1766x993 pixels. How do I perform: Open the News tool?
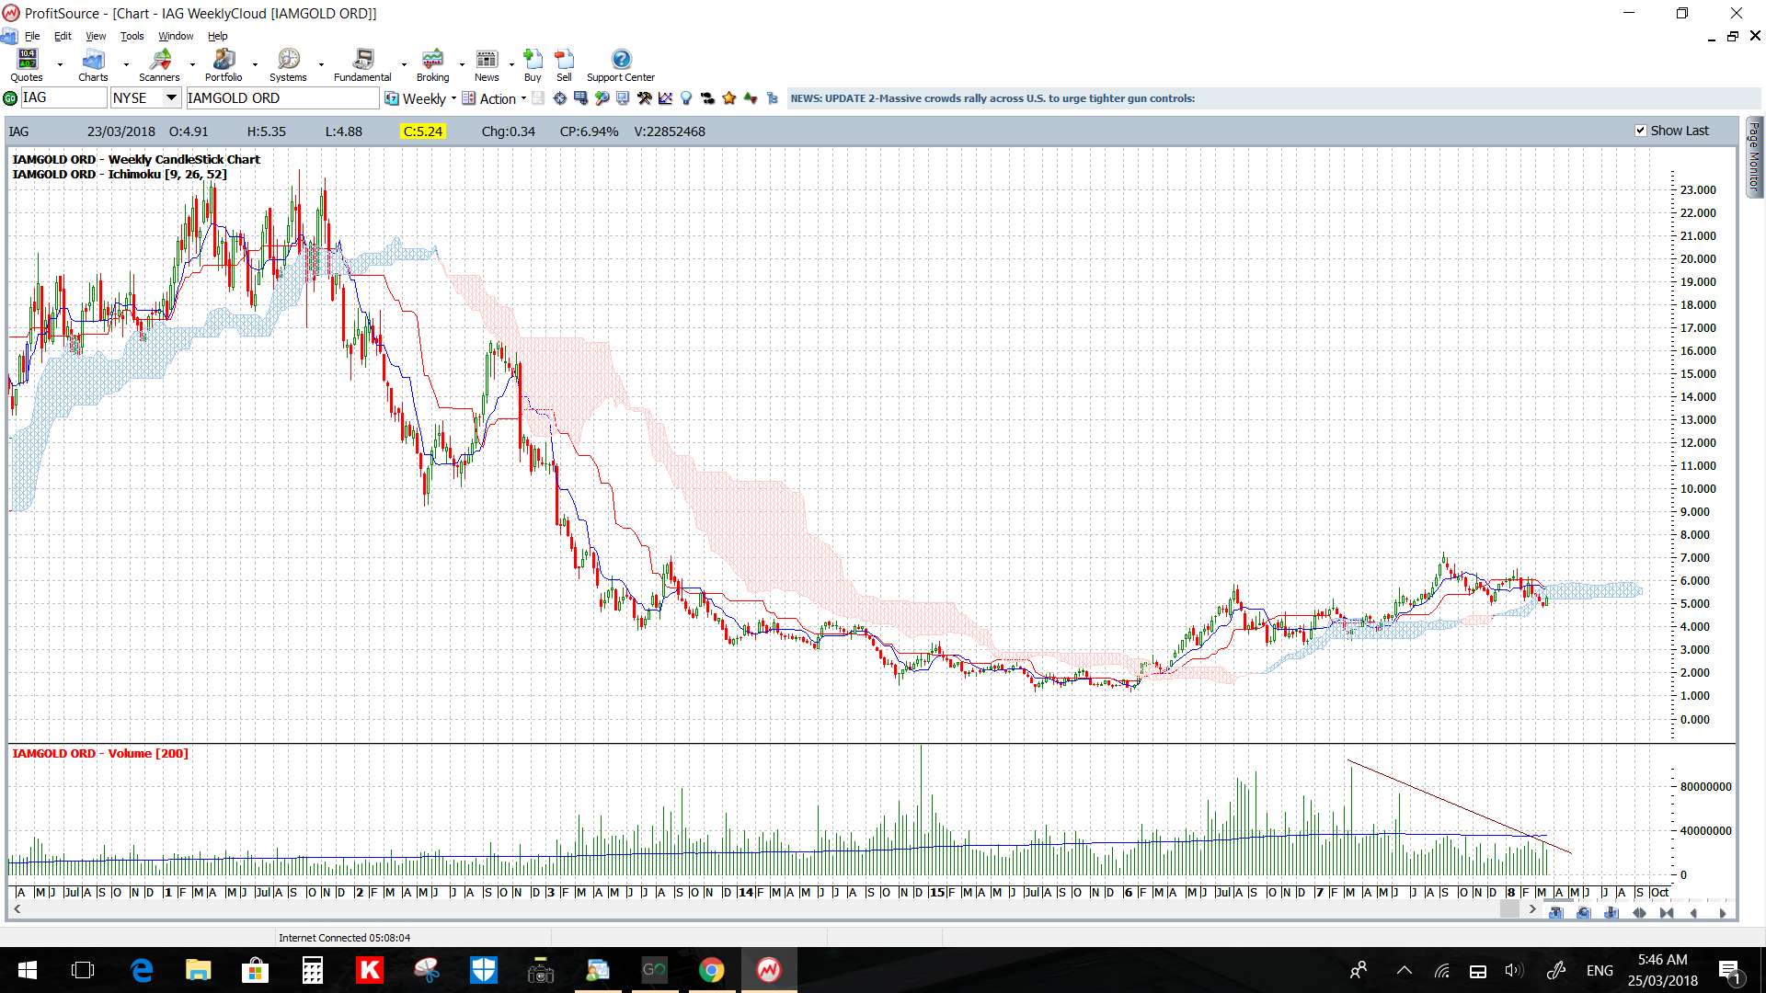click(x=487, y=65)
